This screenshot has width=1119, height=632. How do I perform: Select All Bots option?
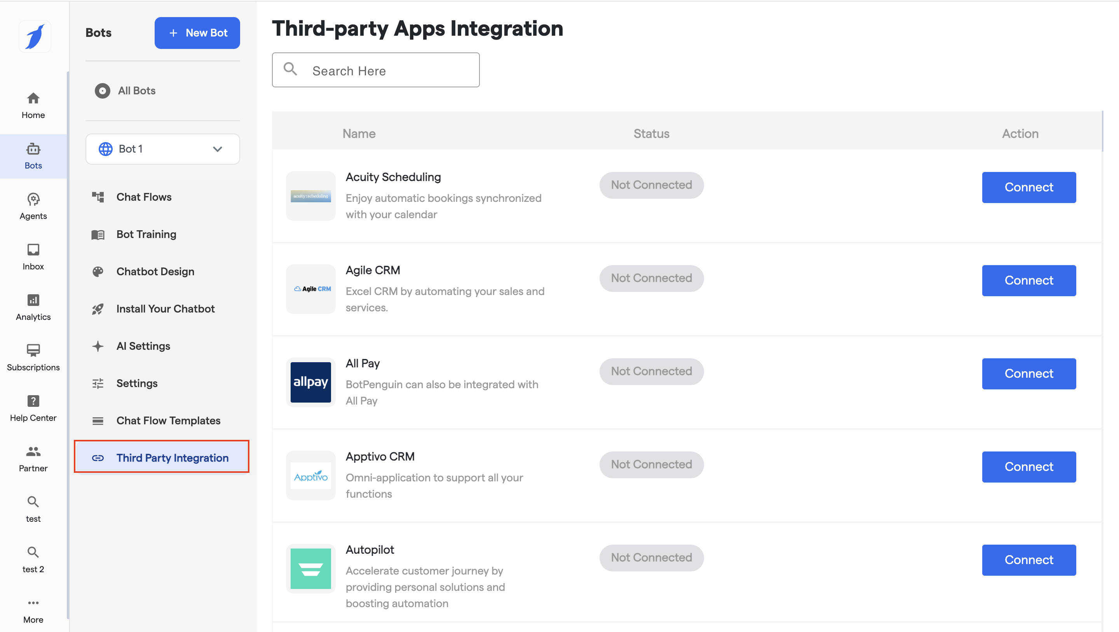point(136,91)
